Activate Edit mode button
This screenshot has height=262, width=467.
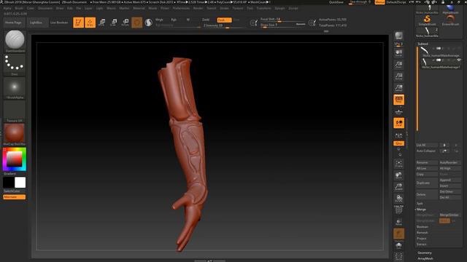78,23
